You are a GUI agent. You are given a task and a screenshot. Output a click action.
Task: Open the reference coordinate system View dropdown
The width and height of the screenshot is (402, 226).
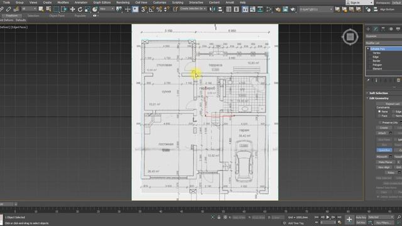tap(107, 9)
